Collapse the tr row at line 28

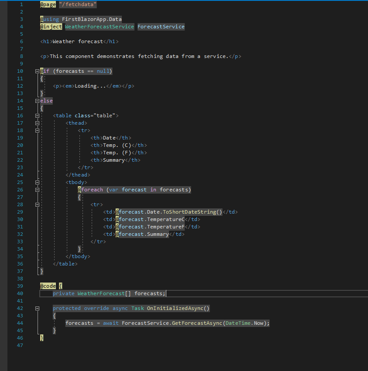click(x=37, y=204)
